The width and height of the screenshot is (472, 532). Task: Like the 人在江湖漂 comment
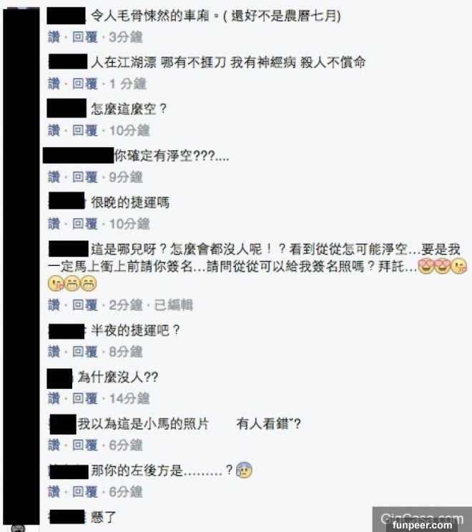tap(54, 84)
